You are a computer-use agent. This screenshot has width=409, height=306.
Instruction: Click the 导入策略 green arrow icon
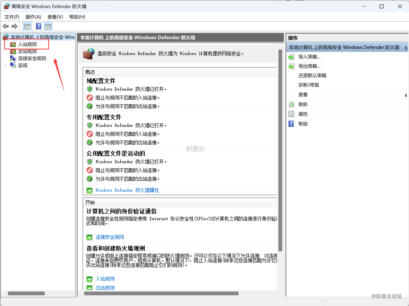point(292,57)
